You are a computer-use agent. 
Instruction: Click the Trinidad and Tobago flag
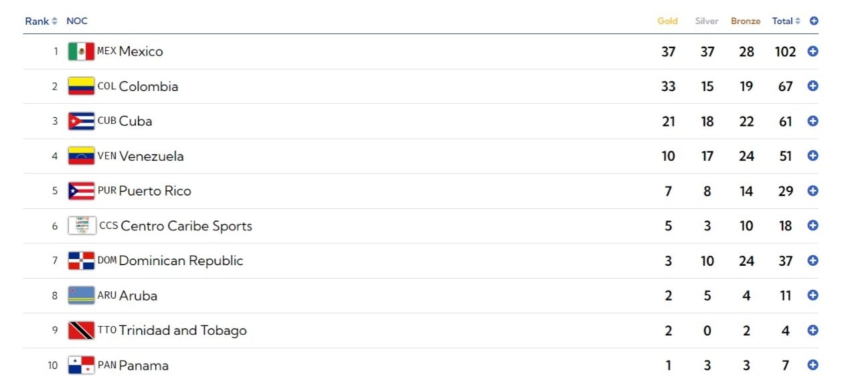click(x=81, y=330)
